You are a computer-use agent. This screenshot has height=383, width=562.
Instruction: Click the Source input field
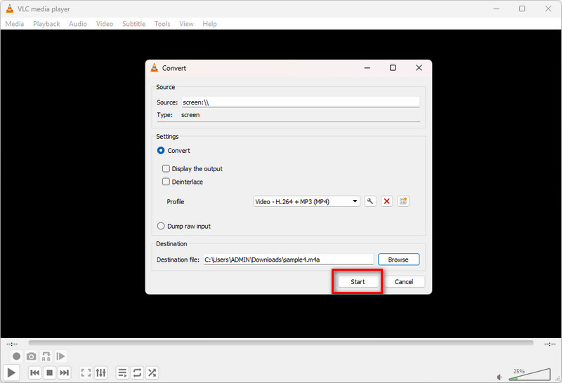point(301,102)
